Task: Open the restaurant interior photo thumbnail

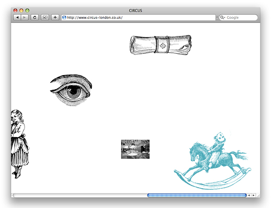Action: (x=135, y=149)
